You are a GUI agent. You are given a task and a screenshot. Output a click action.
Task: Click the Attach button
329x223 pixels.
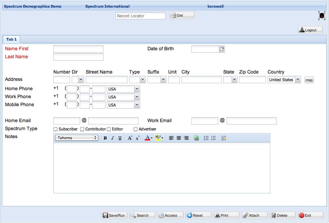pyautogui.click(x=255, y=215)
